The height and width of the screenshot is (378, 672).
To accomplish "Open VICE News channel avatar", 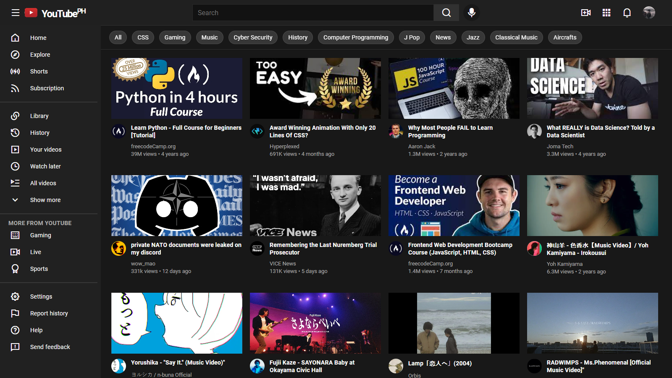I will pyautogui.click(x=257, y=249).
